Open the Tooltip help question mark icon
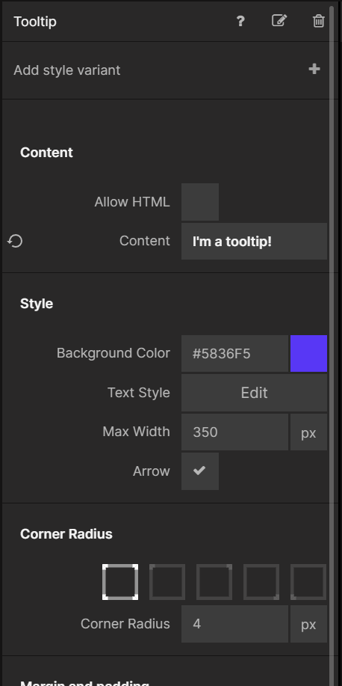 tap(240, 21)
